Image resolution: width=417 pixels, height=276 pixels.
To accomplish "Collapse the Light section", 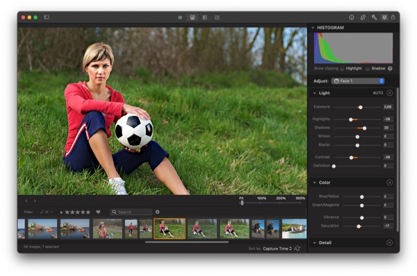I will point(315,93).
